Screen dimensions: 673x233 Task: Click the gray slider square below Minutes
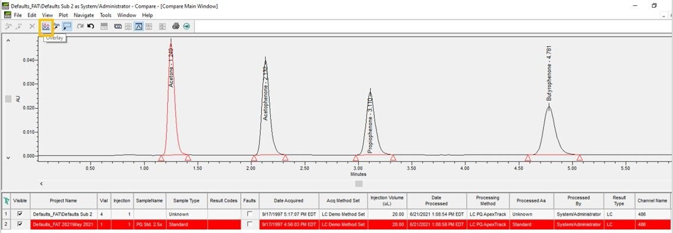point(359,184)
